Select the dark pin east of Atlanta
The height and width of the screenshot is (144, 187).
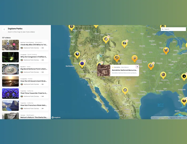tap(184, 77)
